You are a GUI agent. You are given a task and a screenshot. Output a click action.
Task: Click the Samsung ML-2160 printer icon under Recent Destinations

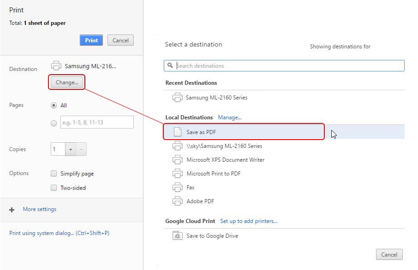click(177, 98)
